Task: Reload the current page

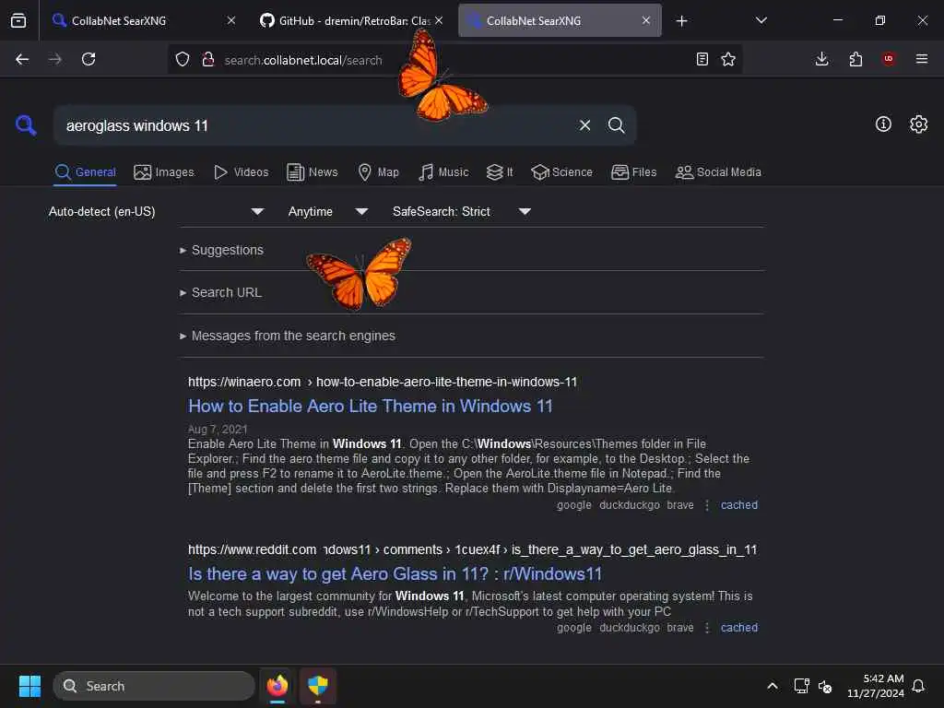Action: (88, 59)
